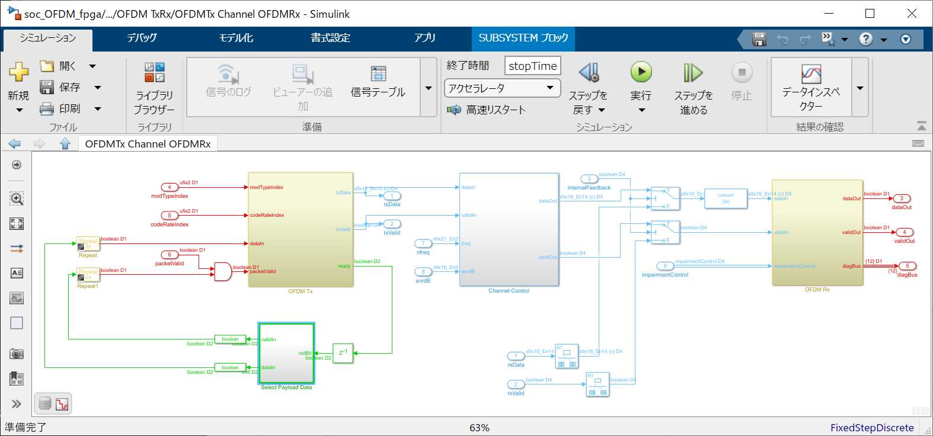Select the OFDM Rx block
Image resolution: width=933 pixels, height=436 pixels.
coord(817,232)
